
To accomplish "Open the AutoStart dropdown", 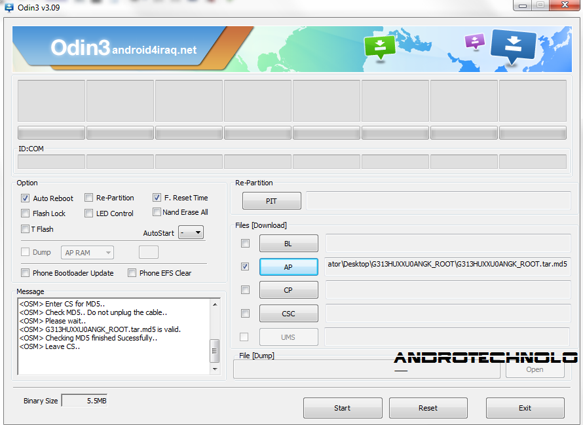I will pos(191,232).
